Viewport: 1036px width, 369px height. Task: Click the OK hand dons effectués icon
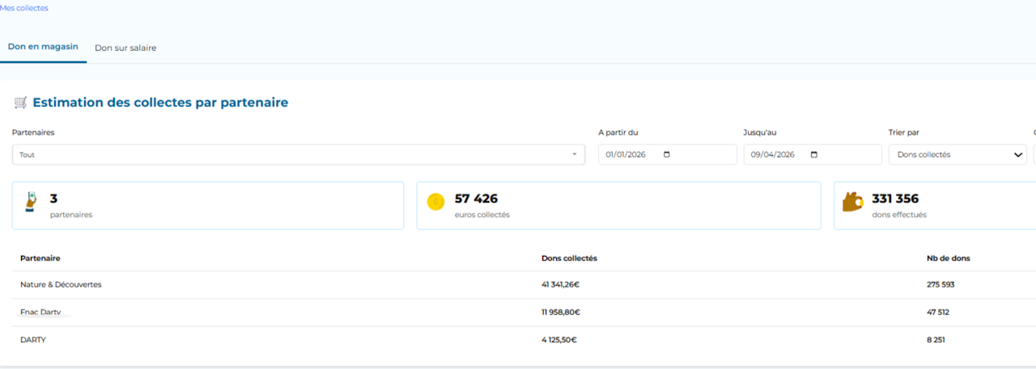853,202
